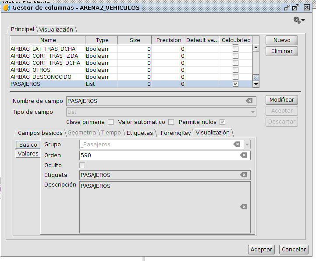Expand the Grupo combo box arrow
This screenshot has width=316, height=261.
click(247, 145)
